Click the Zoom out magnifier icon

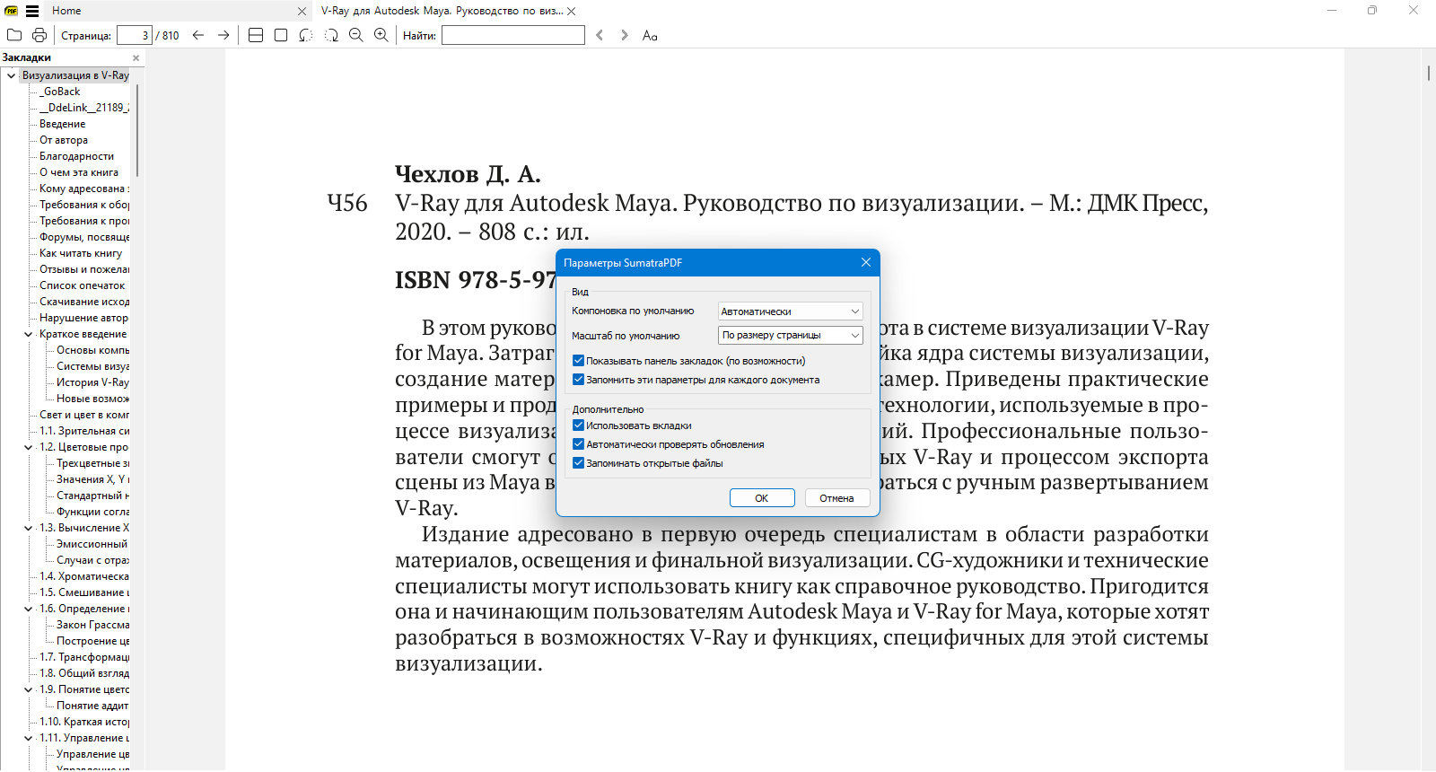[355, 35]
